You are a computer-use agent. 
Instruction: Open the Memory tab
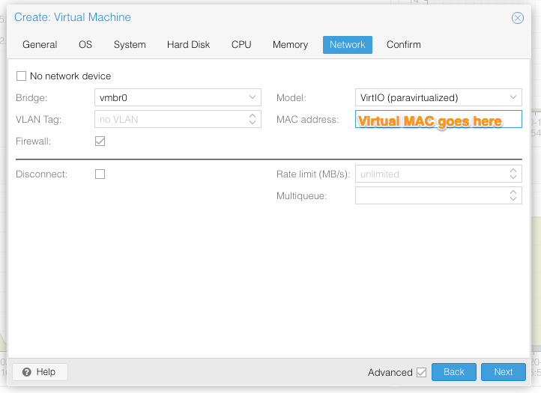click(x=290, y=45)
